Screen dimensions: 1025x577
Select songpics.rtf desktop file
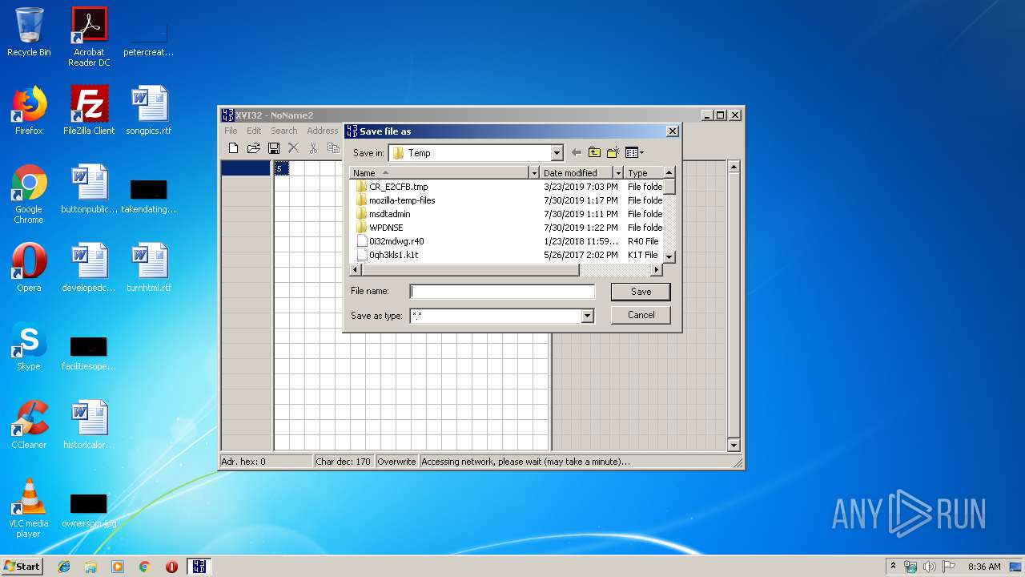pyautogui.click(x=149, y=111)
